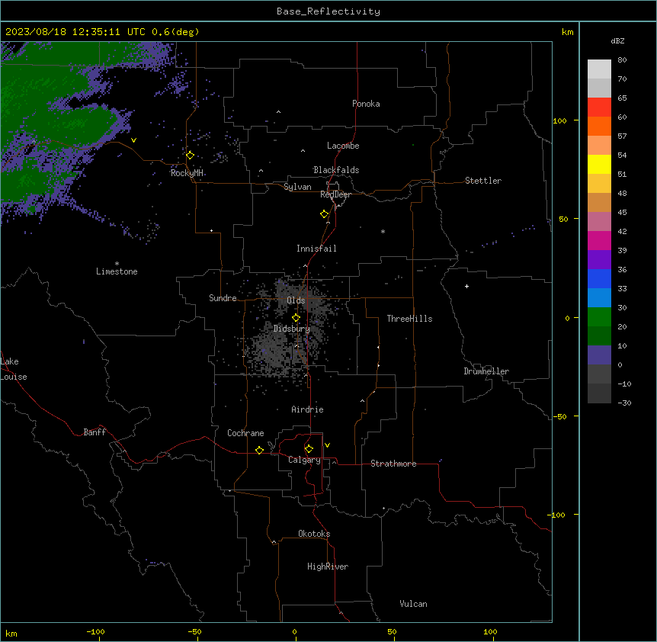The image size is (657, 642).
Task: Click the RockyMH label
Action: coord(187,173)
